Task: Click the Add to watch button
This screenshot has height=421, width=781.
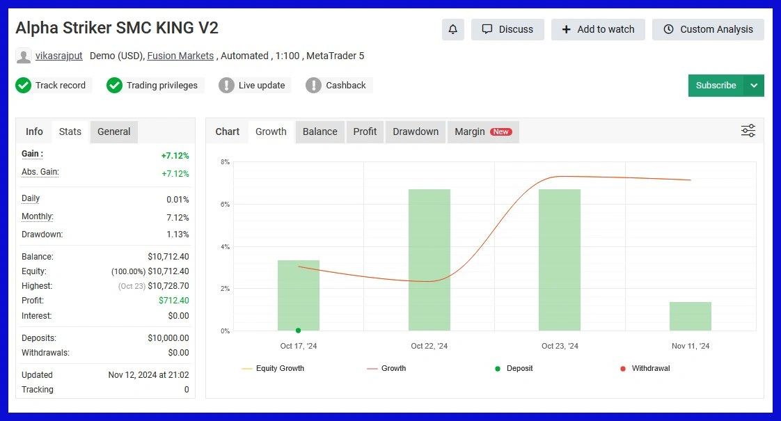Action: pos(598,29)
